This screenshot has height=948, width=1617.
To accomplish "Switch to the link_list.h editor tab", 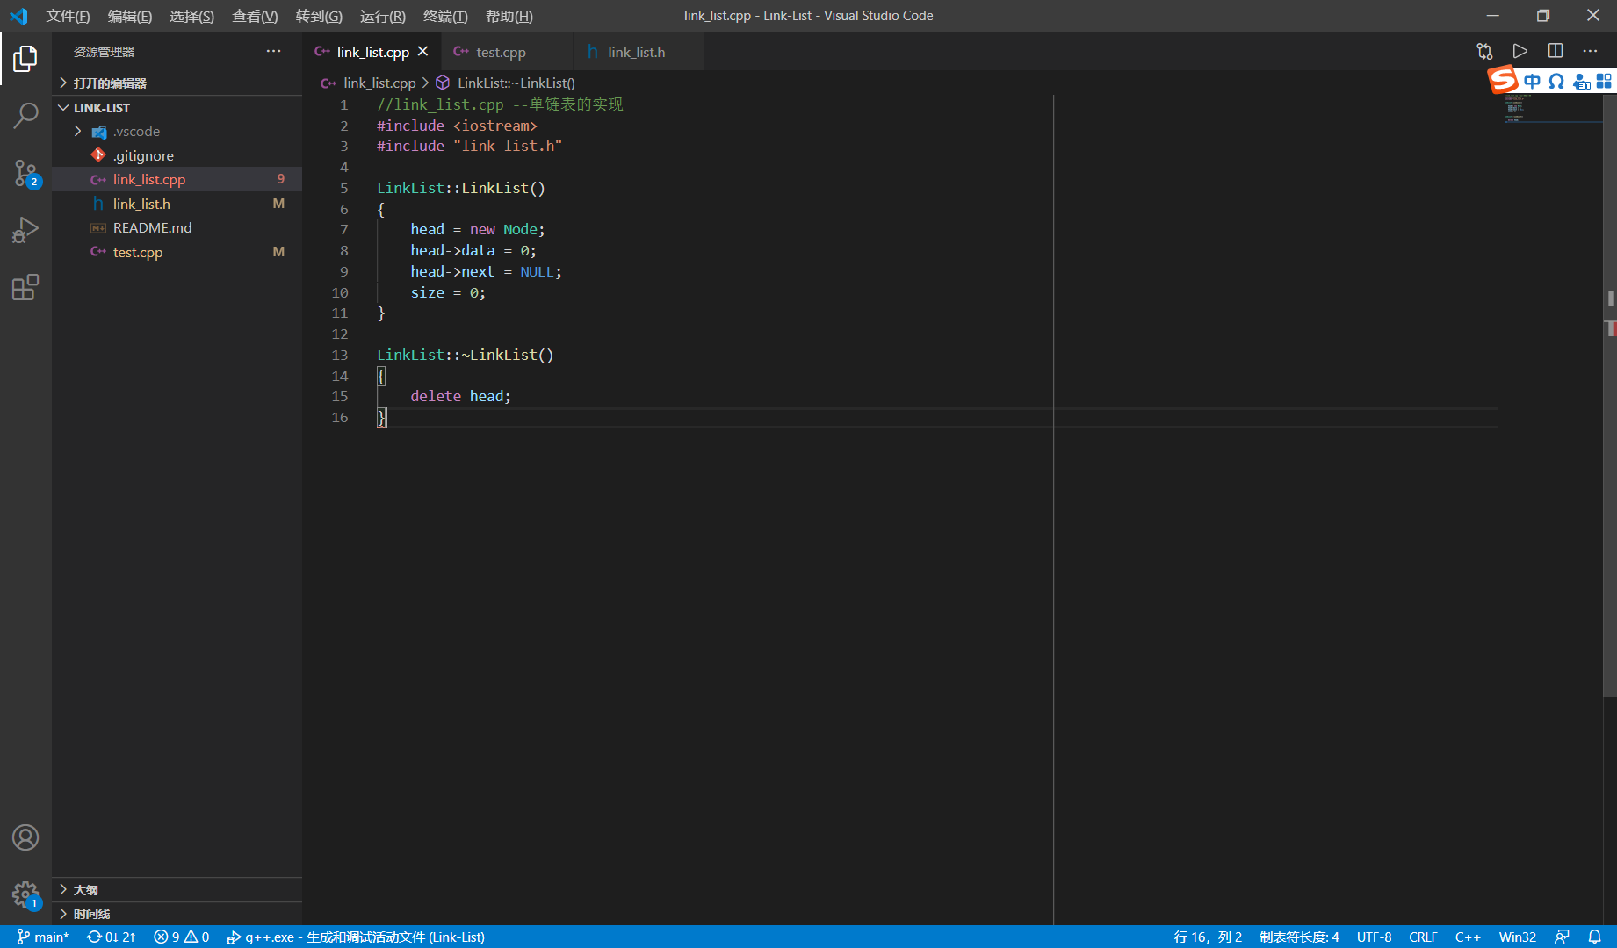I will [639, 52].
